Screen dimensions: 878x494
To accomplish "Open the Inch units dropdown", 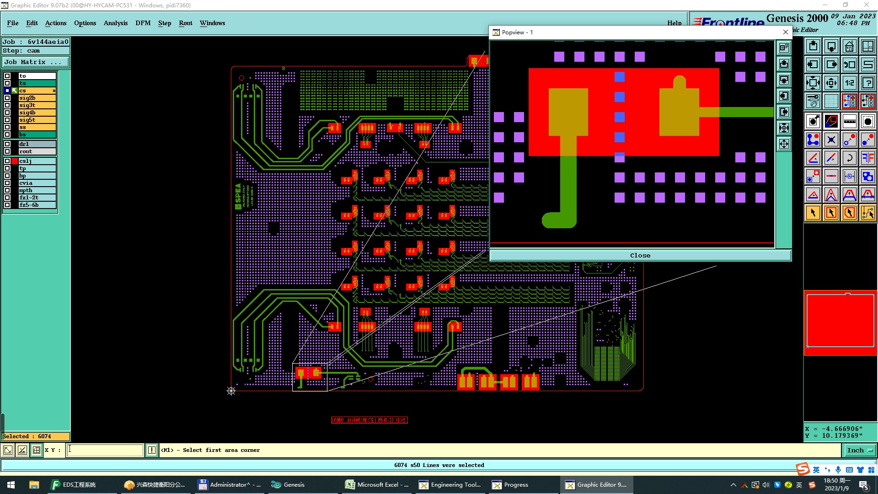I will (x=859, y=450).
